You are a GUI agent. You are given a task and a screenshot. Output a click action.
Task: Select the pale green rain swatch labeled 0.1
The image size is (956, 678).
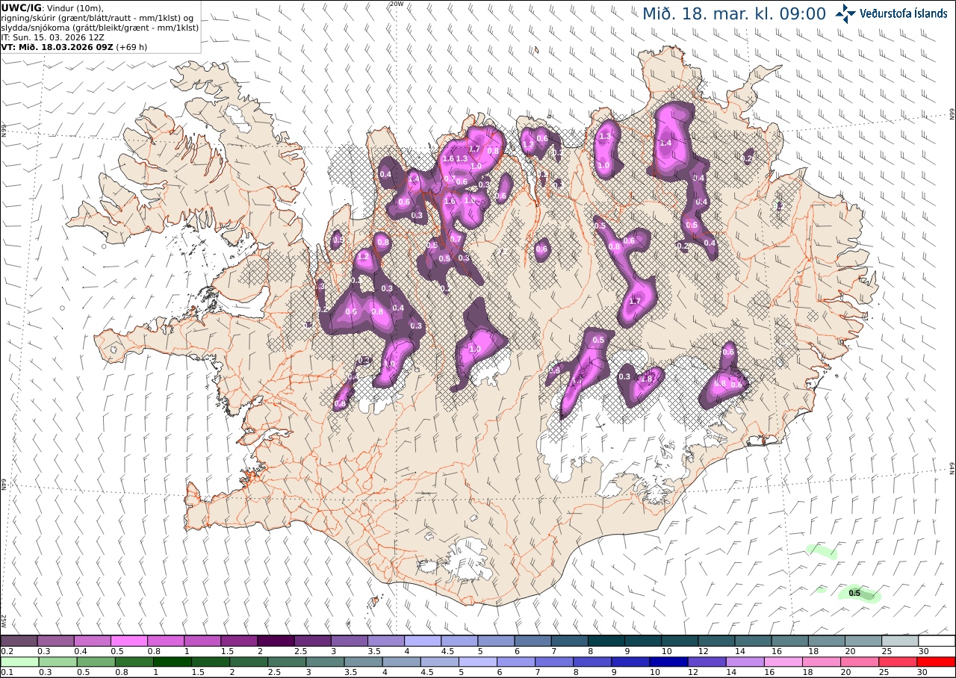tap(20, 662)
